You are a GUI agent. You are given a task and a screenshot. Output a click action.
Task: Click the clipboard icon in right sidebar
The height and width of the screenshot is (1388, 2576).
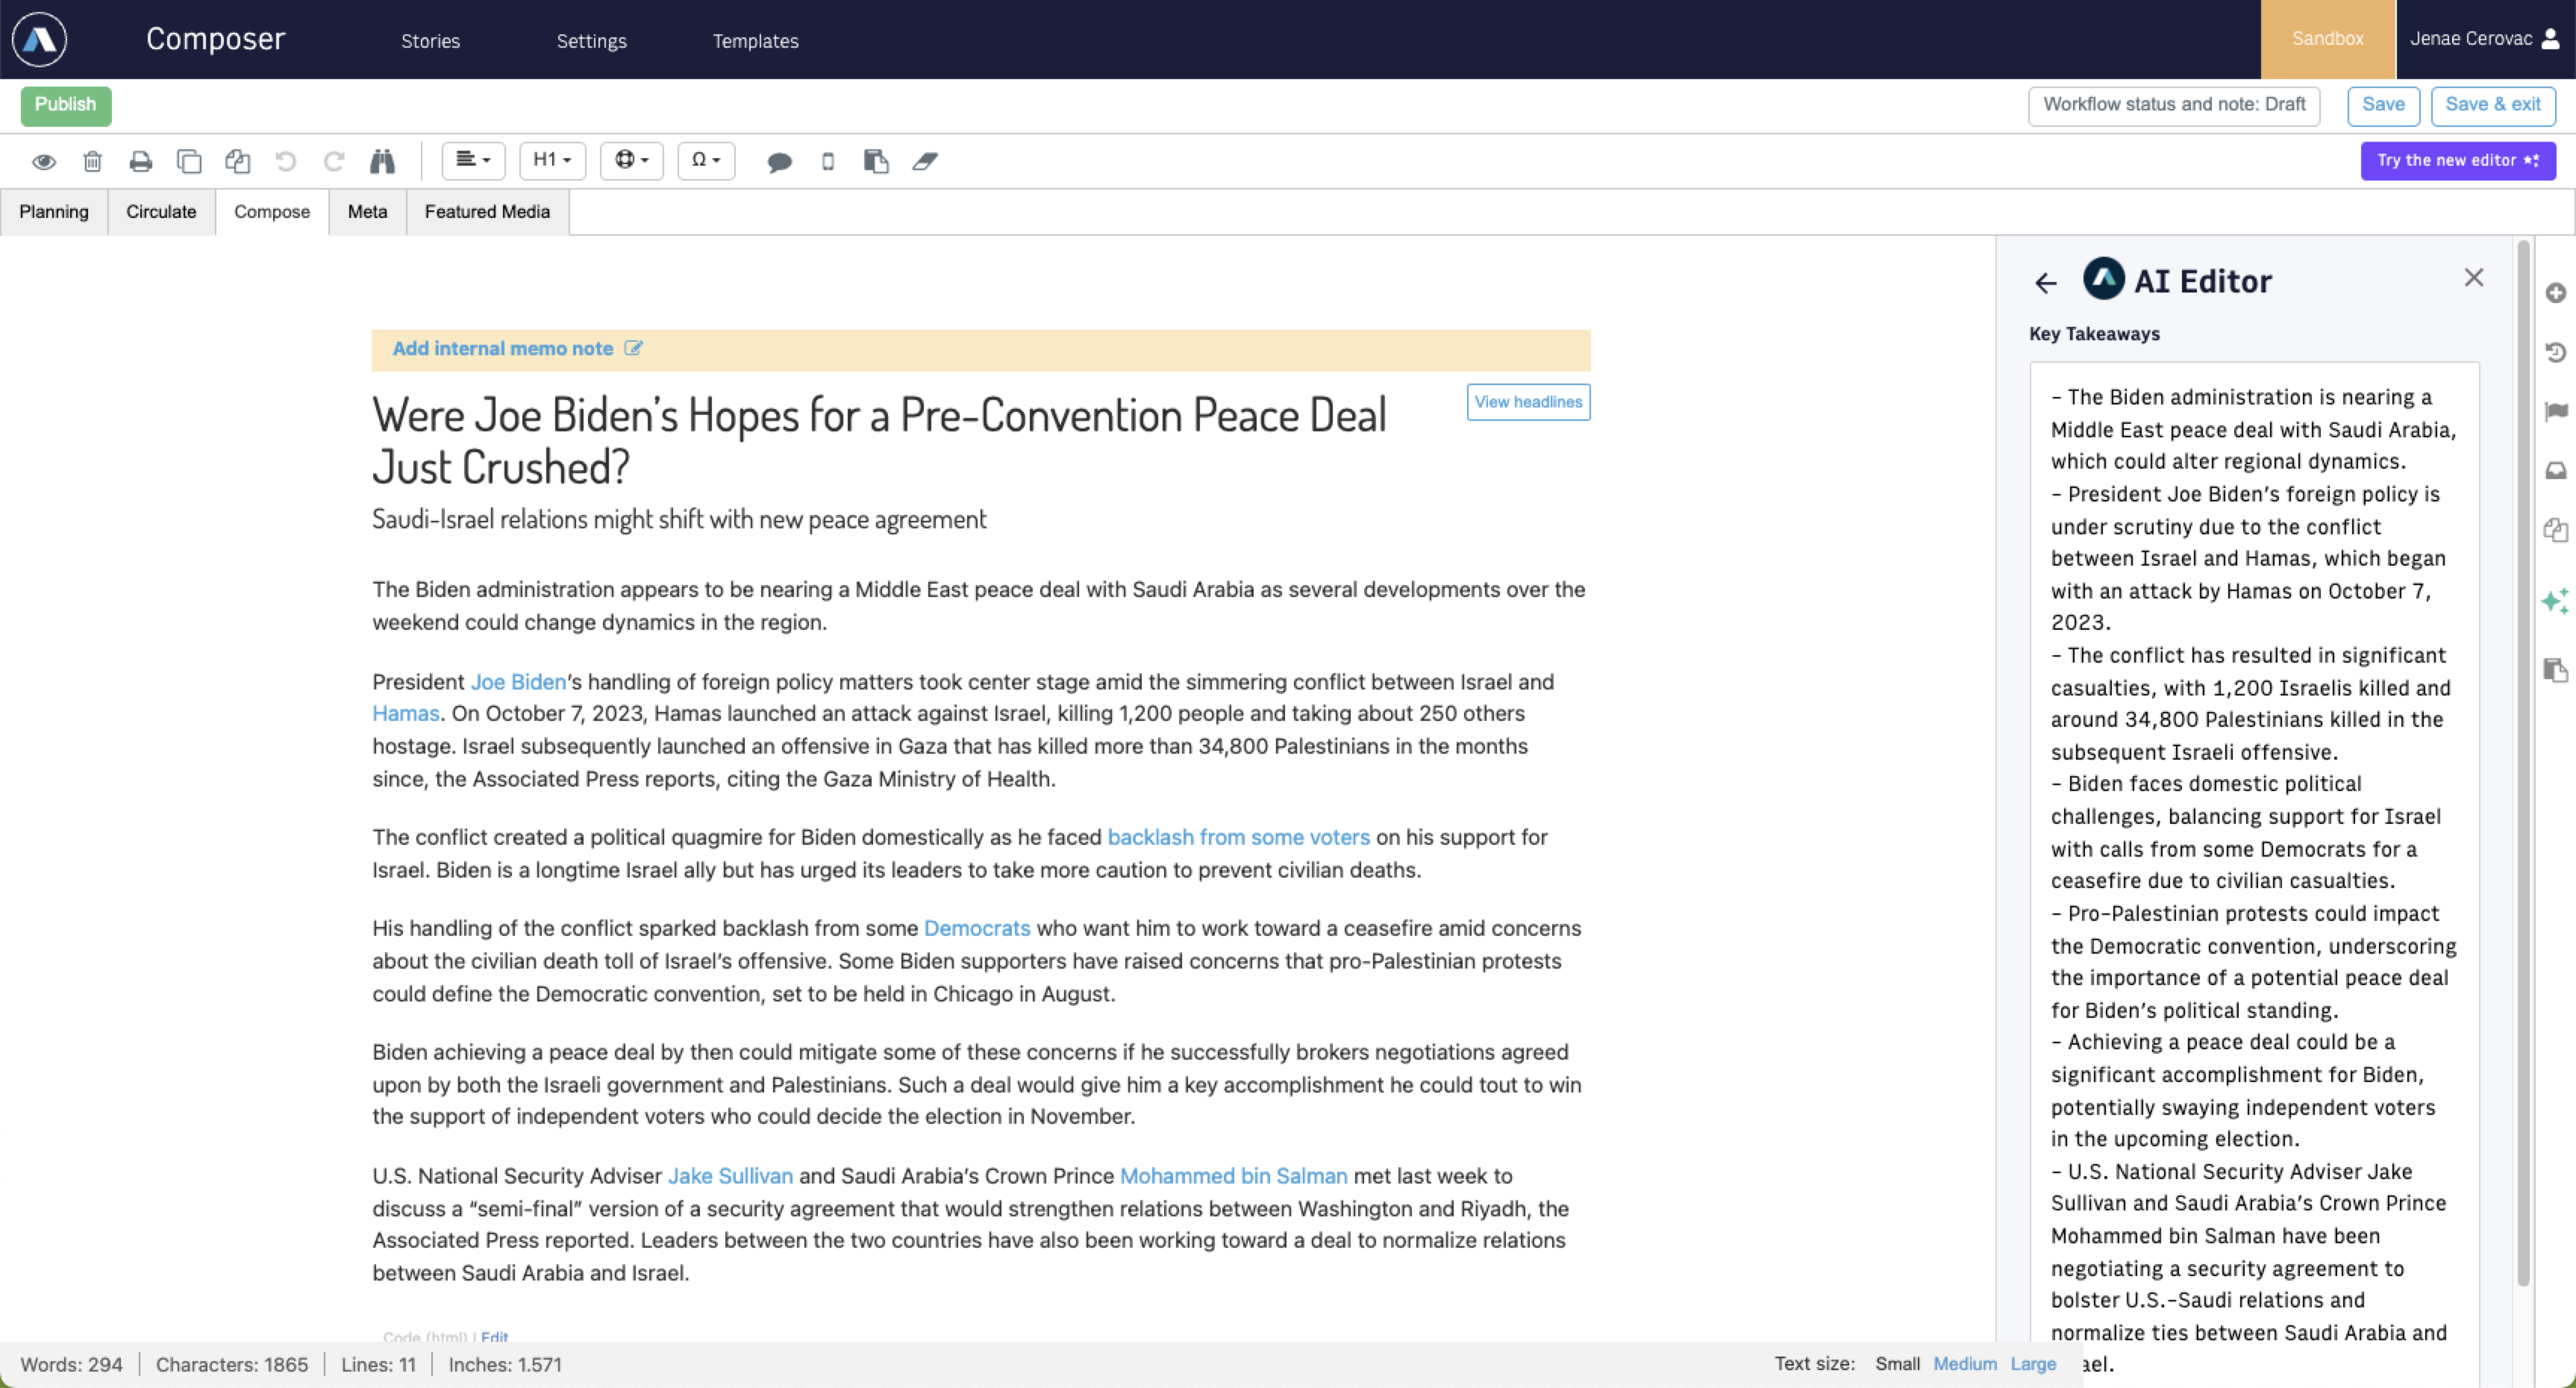point(2556,670)
